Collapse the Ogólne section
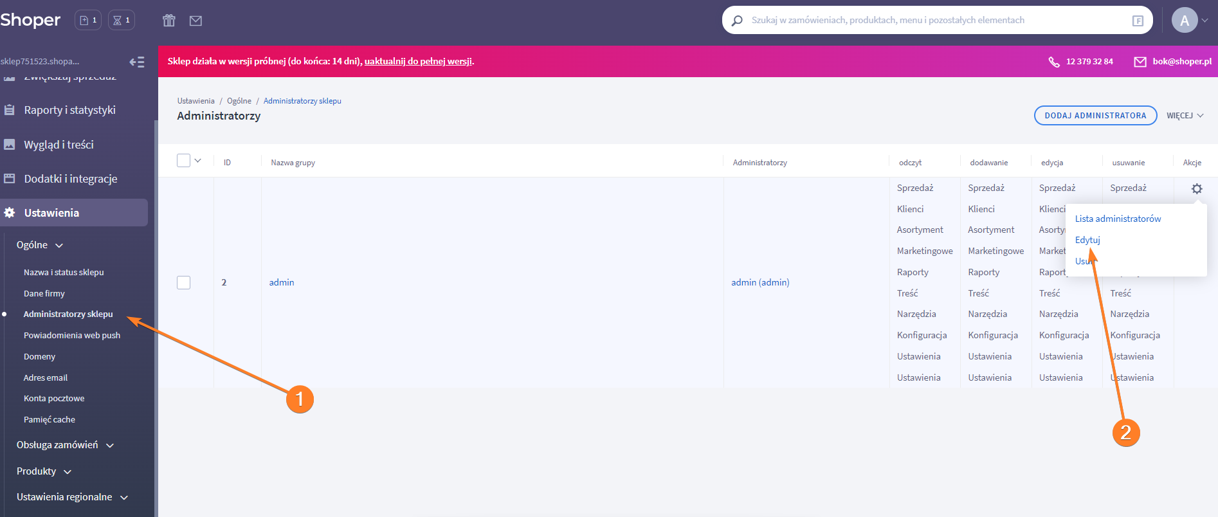Image resolution: width=1218 pixels, height=517 pixels. [40, 245]
